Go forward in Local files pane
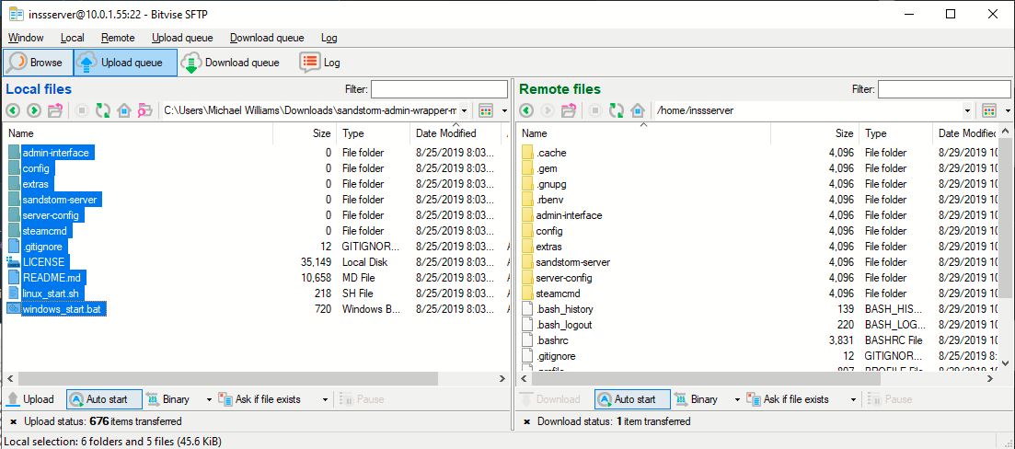Screen dimensions: 1015x449 coord(34,110)
